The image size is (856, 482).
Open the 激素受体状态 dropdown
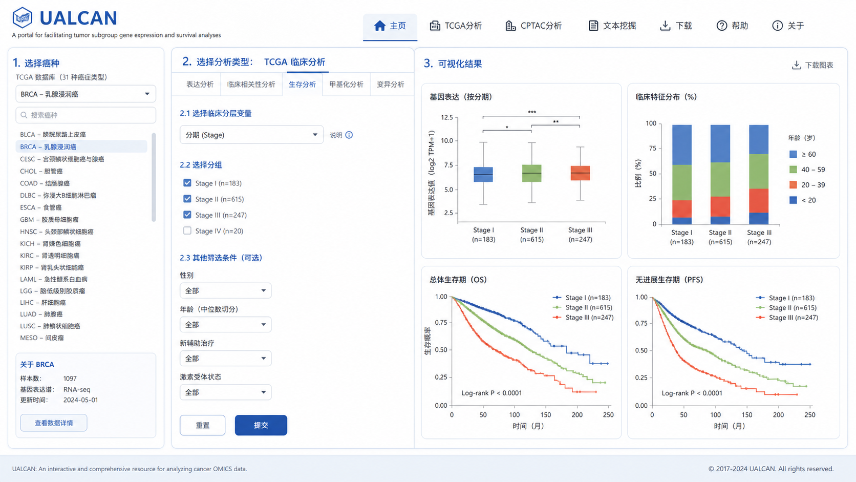tap(225, 392)
